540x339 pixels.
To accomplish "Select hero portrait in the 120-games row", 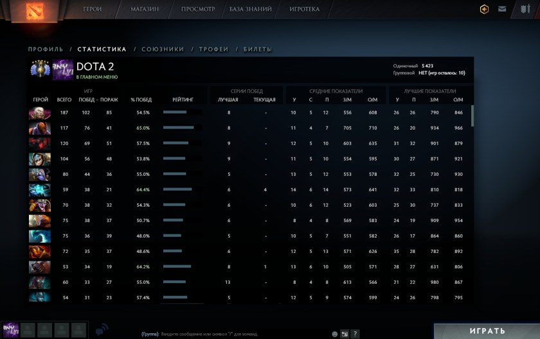I will 40,144.
